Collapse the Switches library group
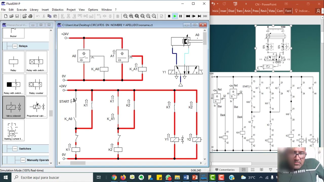The width and height of the screenshot is (324, 182). pyautogui.click(x=15, y=149)
